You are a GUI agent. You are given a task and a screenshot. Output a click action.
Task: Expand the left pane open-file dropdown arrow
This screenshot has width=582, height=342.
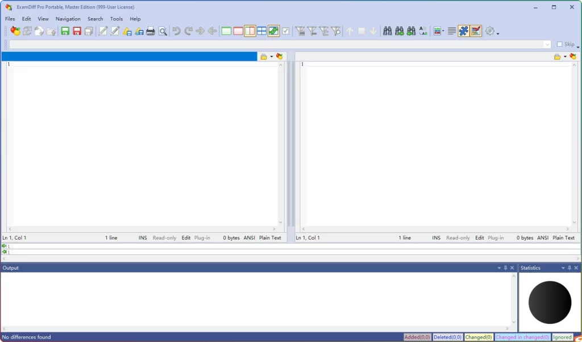272,57
